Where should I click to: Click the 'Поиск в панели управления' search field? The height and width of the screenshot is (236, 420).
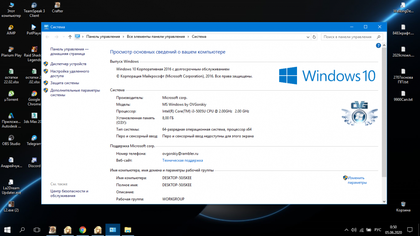349,37
